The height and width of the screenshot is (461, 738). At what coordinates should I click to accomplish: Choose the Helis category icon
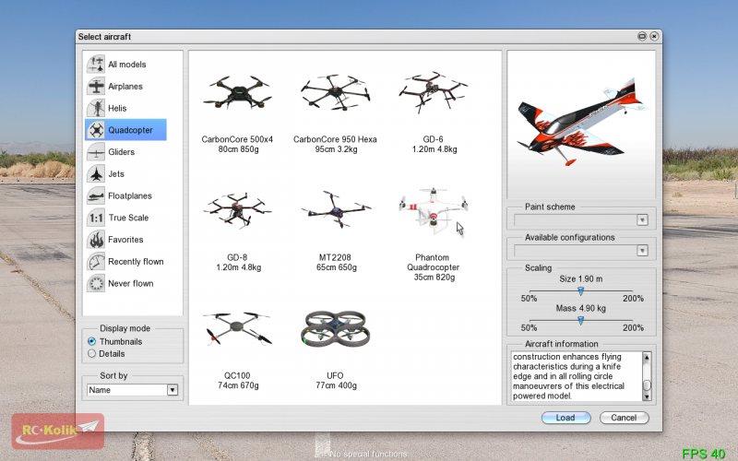coord(96,108)
